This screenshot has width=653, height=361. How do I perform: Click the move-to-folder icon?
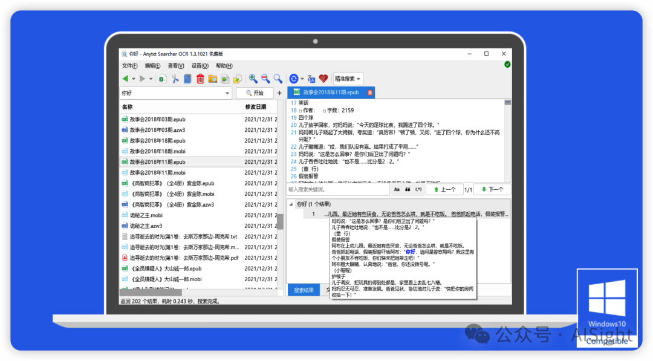[x=238, y=79]
